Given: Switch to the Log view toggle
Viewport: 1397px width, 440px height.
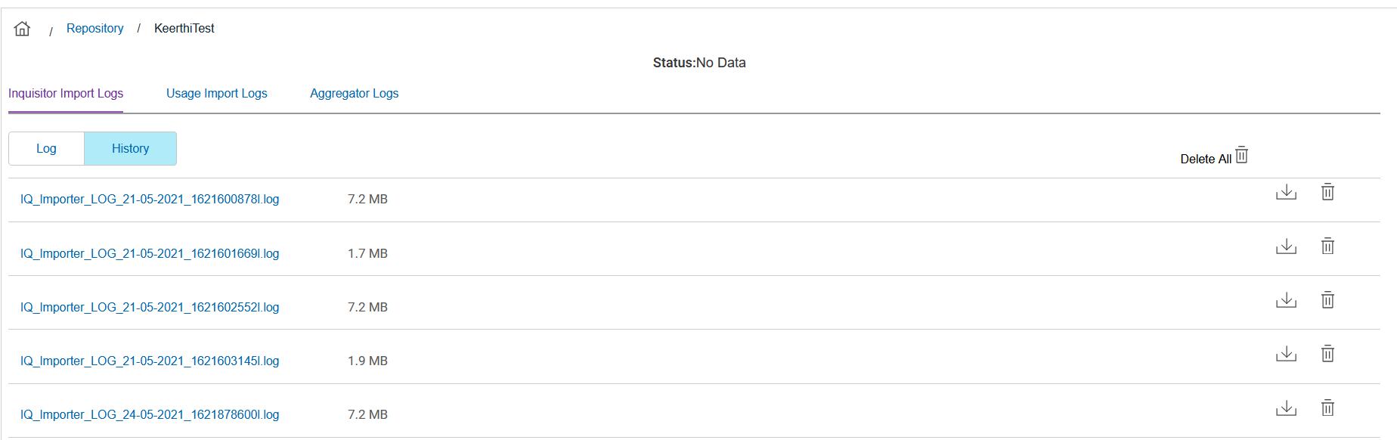Looking at the screenshot, I should point(46,149).
